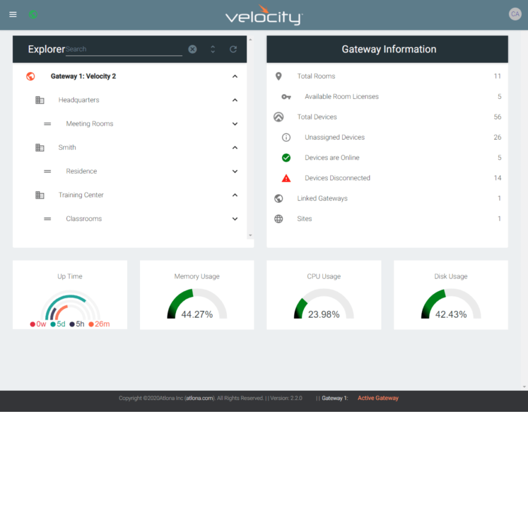528x528 pixels.
Task: Expand the Meeting Rooms group
Action: (x=235, y=124)
